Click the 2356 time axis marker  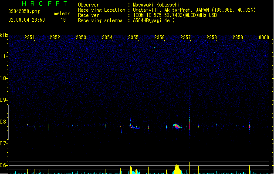pos(159,37)
